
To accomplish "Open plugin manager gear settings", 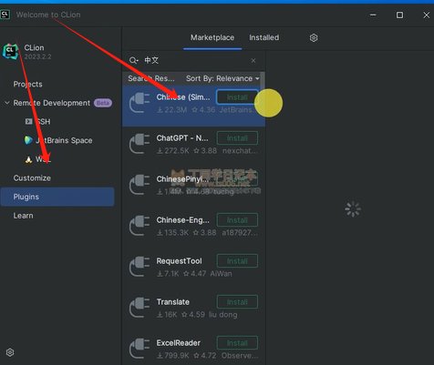I will 314,38.
